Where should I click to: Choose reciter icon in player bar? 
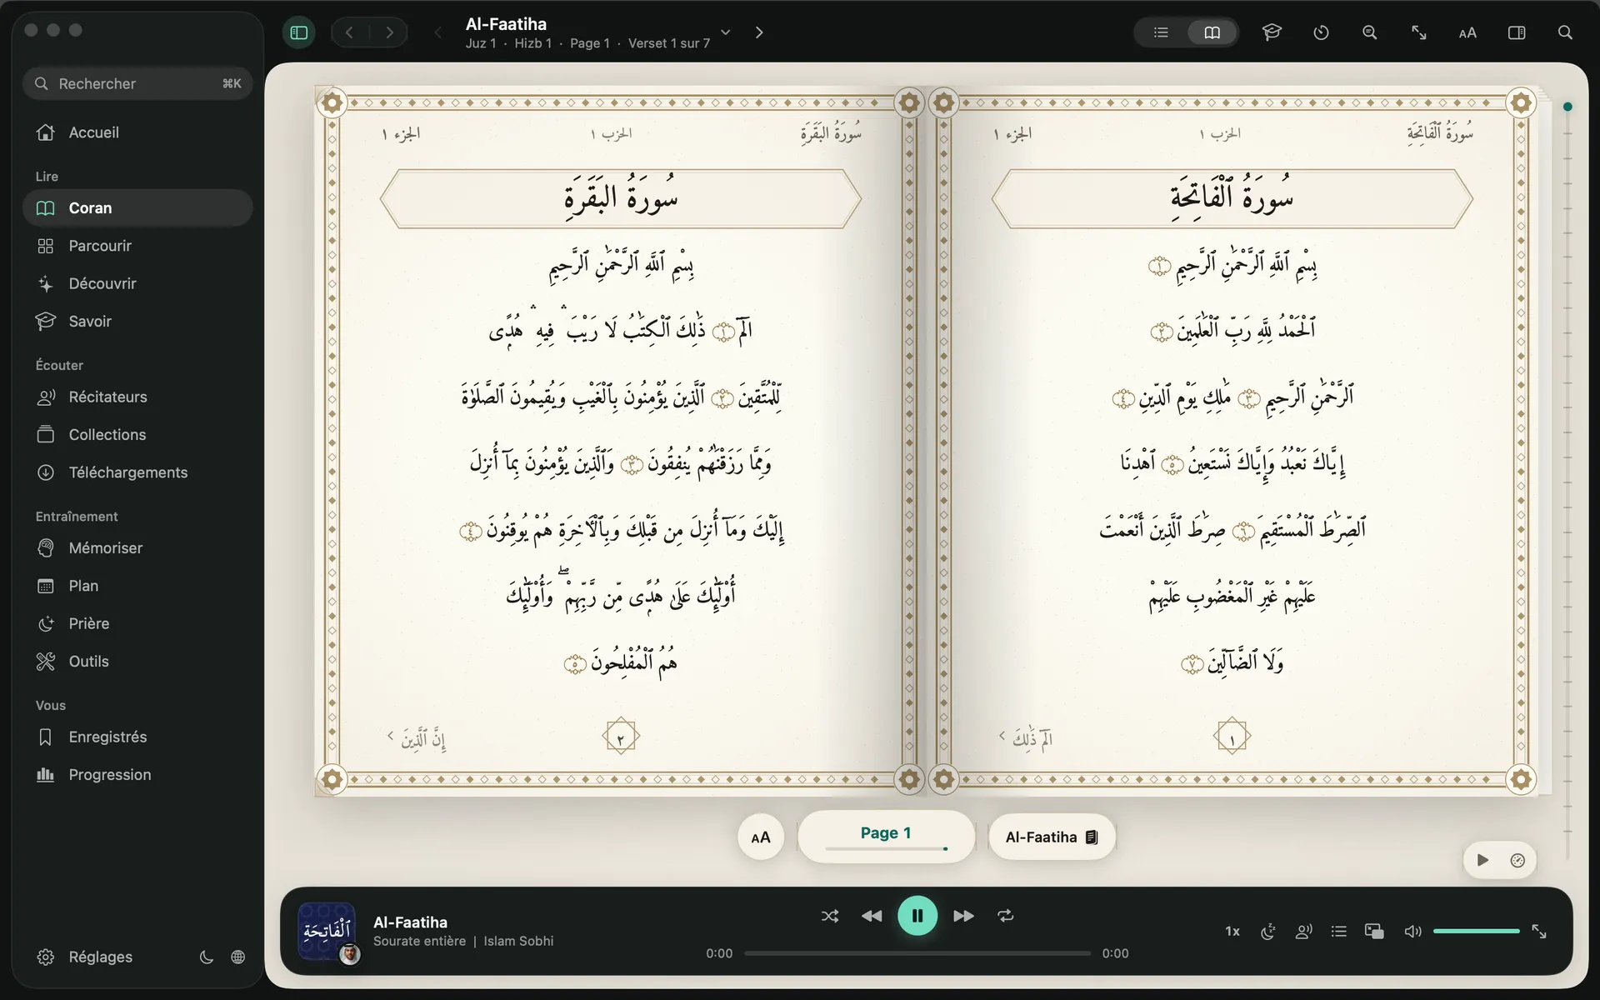pos(1304,931)
